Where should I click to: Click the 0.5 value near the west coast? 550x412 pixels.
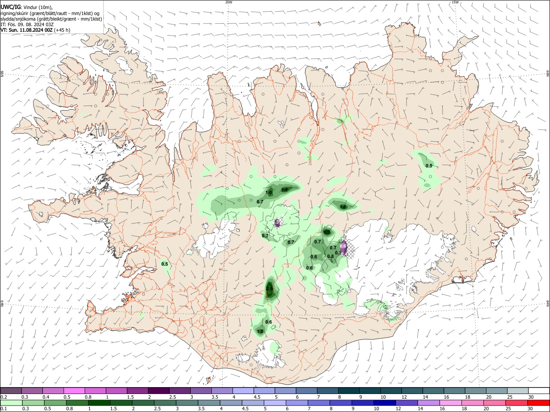[165, 264]
